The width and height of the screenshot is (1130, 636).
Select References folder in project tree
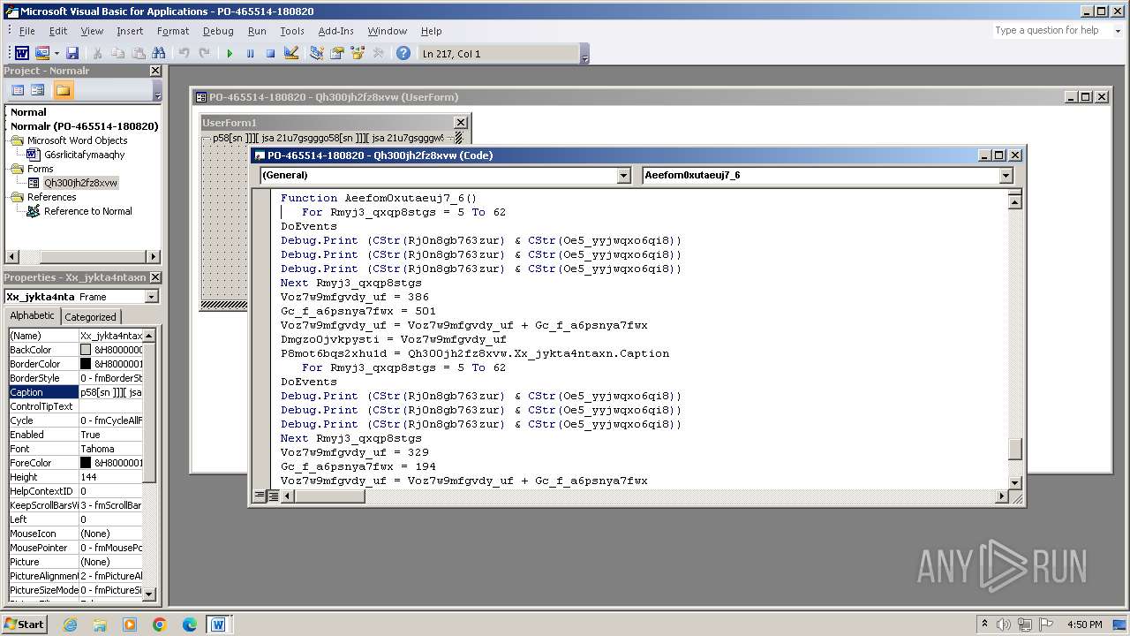pyautogui.click(x=51, y=197)
